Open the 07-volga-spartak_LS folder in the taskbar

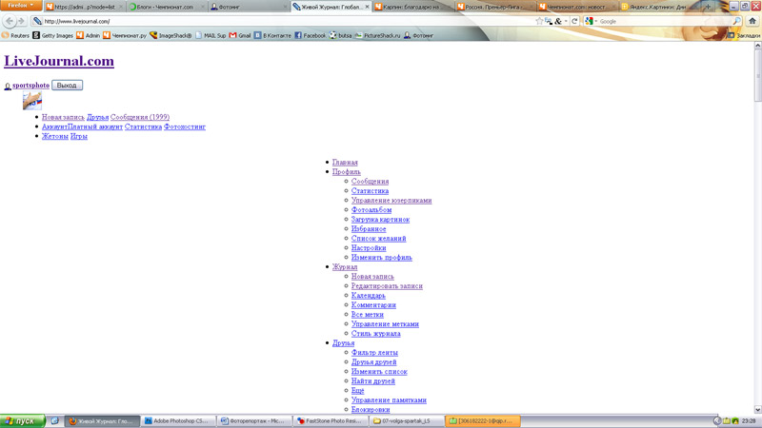406,420
